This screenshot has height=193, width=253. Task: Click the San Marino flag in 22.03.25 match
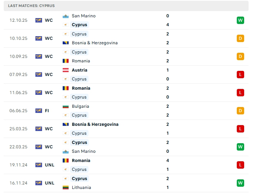[x=66, y=151]
